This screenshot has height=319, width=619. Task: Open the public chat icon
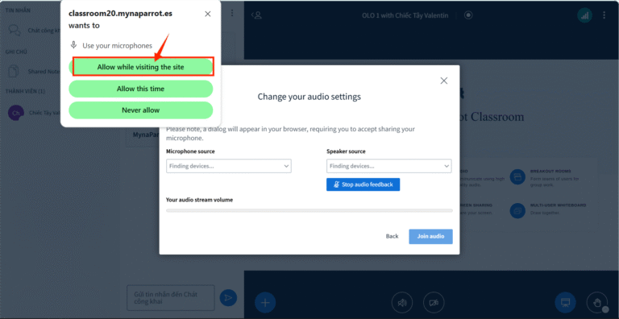[15, 30]
